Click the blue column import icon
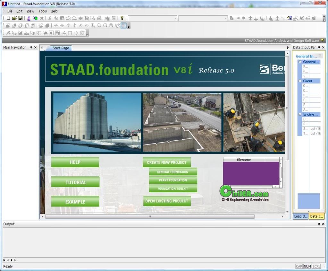The image size is (328, 271). [29, 18]
